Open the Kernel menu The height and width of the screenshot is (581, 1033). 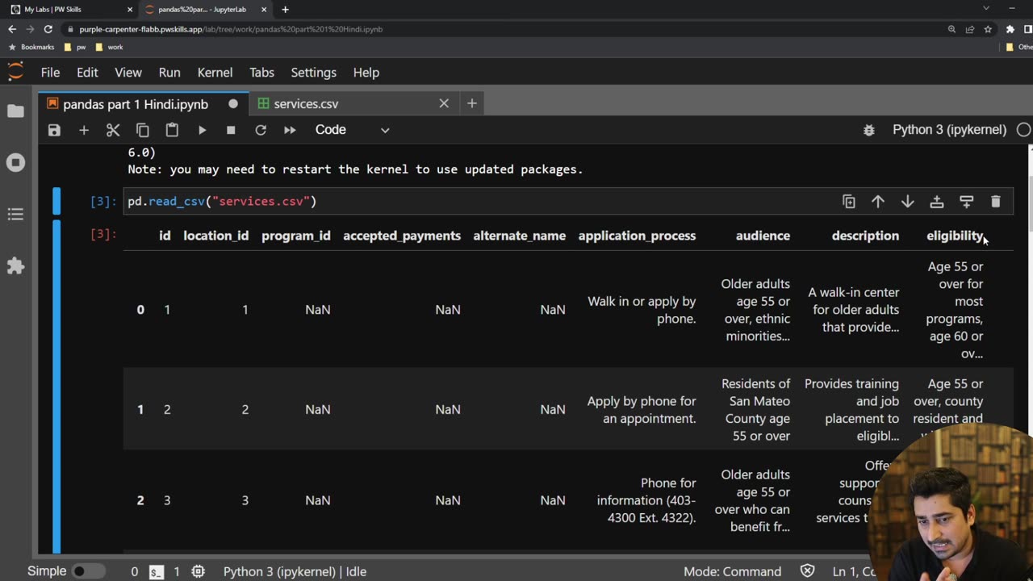click(215, 73)
